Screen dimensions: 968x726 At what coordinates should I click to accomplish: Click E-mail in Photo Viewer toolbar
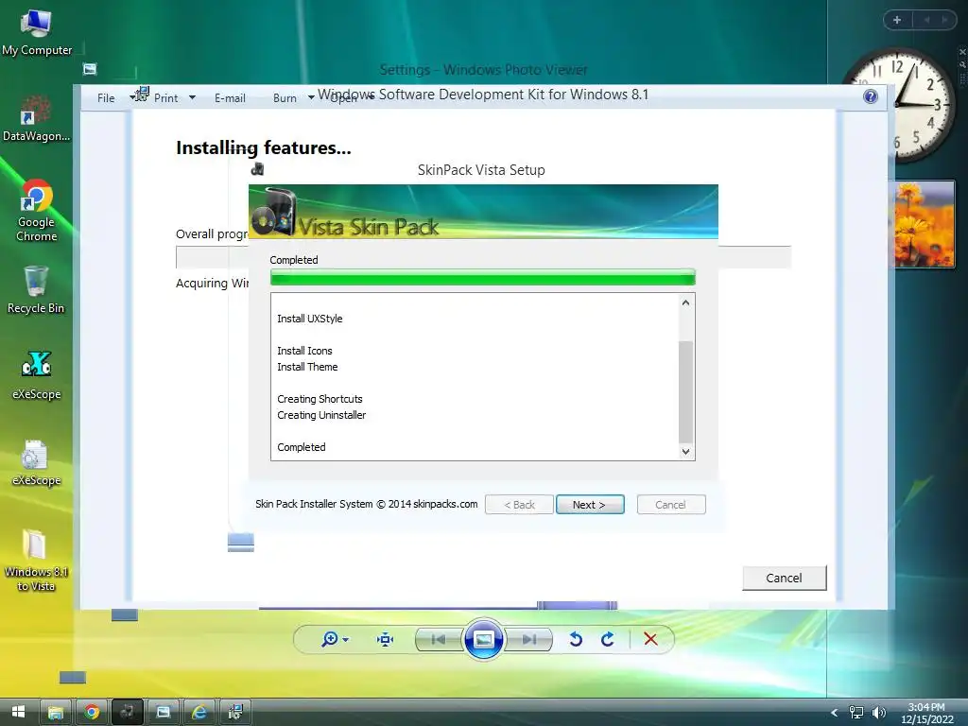point(231,97)
